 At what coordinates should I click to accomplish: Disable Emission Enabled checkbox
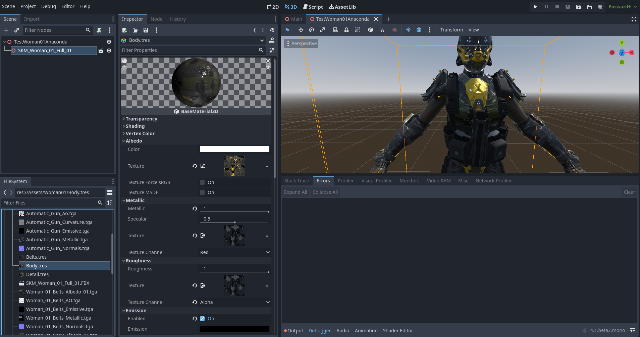click(202, 318)
